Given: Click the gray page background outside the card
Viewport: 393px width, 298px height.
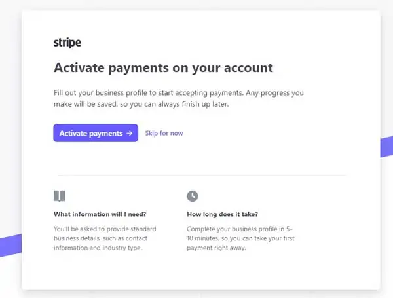Looking at the screenshot, I should [x=10, y=100].
